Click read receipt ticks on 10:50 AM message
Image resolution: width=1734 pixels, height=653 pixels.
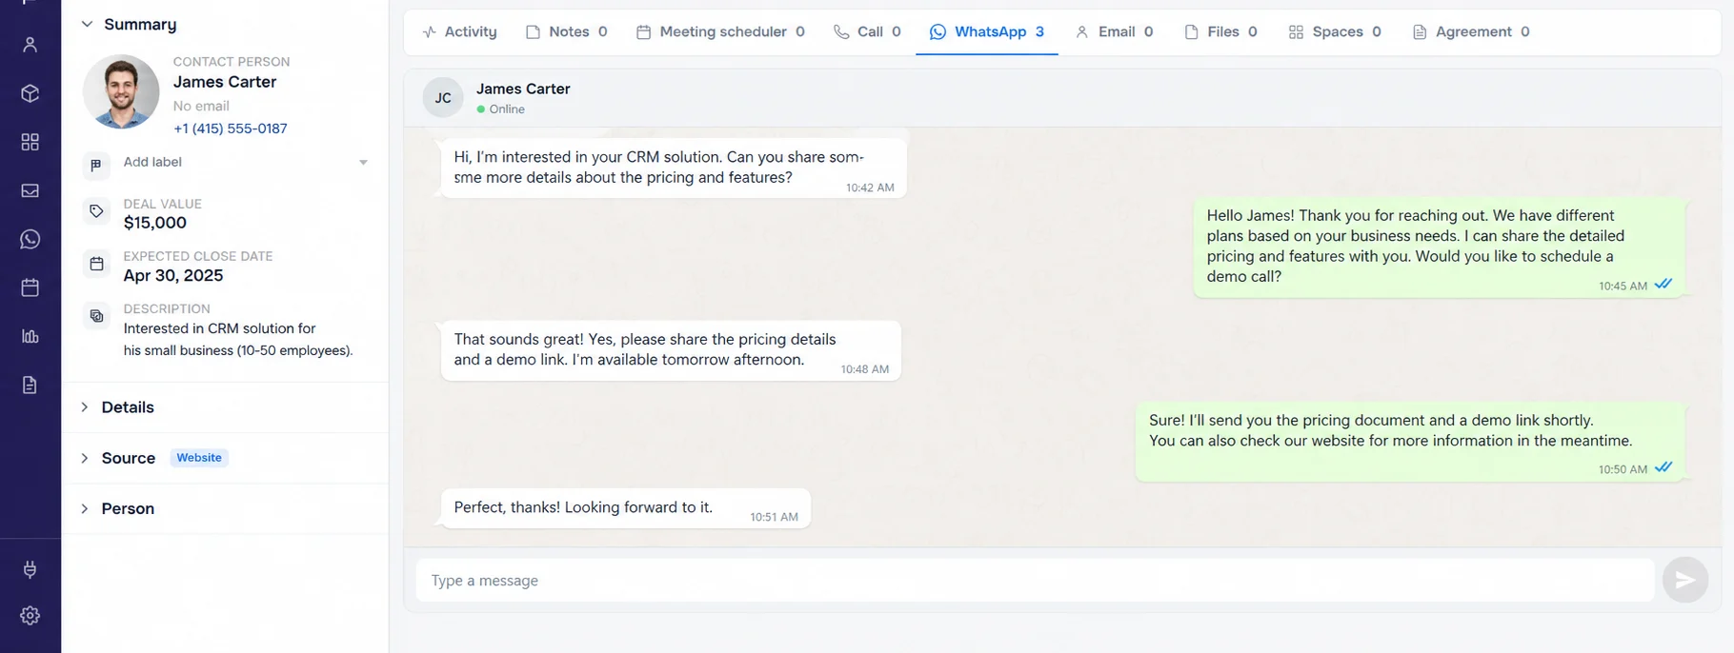[1663, 467]
